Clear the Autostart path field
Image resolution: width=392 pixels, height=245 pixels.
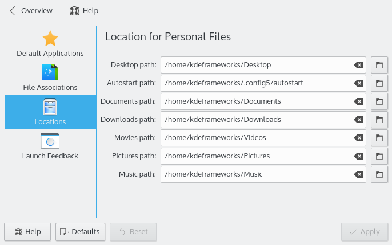click(358, 83)
